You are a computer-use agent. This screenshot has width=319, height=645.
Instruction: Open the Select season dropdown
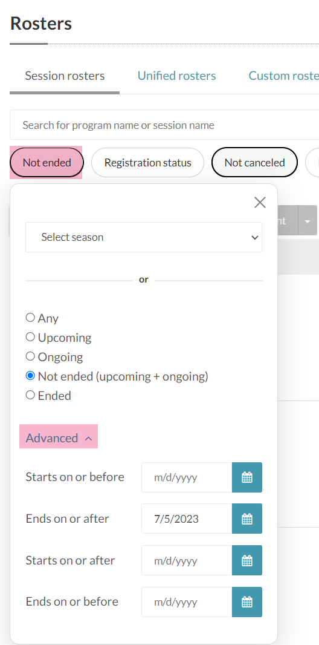coord(144,237)
